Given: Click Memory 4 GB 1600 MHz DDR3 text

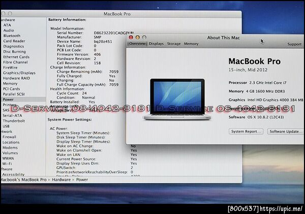Looking at the screenshot, I should coord(257,91).
